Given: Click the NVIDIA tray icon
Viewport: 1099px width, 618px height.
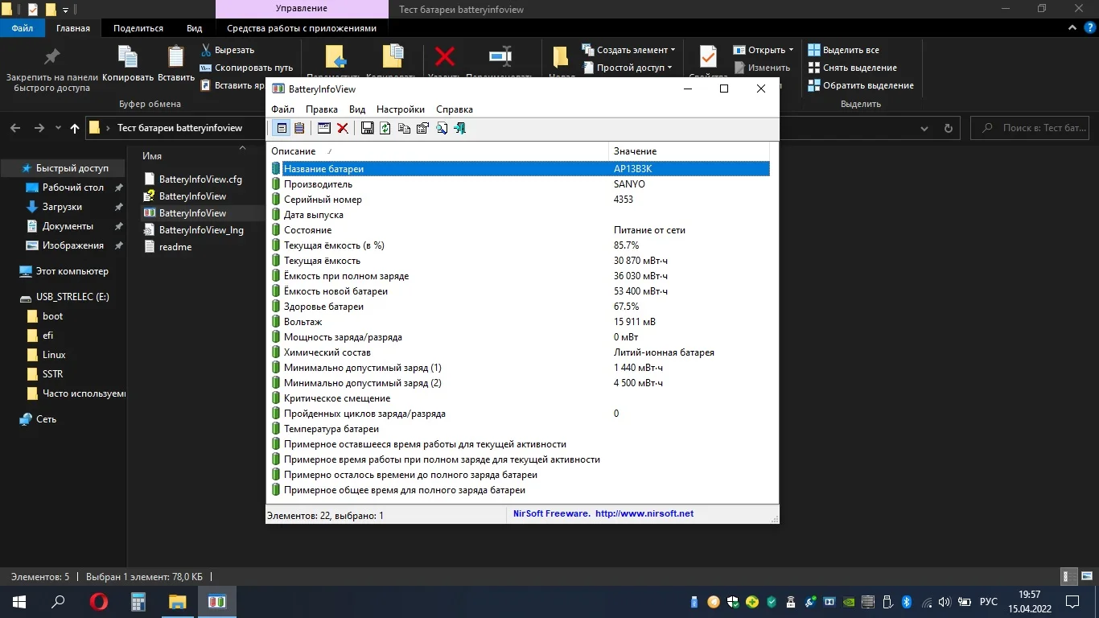Looking at the screenshot, I should click(x=847, y=602).
